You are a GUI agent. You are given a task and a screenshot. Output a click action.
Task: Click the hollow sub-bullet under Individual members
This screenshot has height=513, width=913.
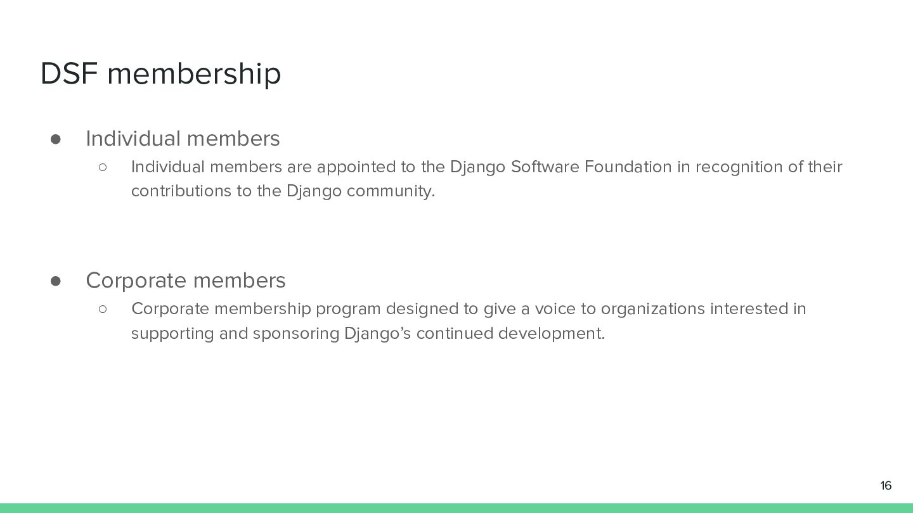tap(102, 167)
